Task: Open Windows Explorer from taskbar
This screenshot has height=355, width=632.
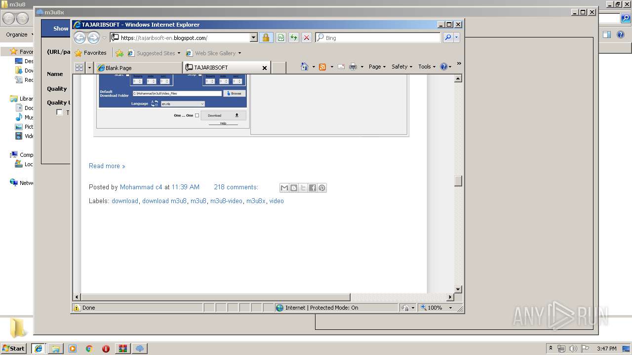Action: pos(56,349)
